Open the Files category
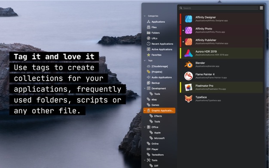Image resolution: width=269 pixels, height=168 pixels. point(152,27)
